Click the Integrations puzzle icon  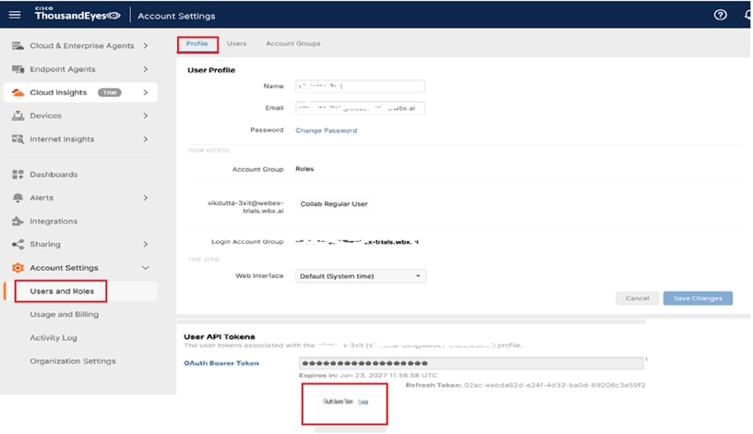[x=18, y=221]
